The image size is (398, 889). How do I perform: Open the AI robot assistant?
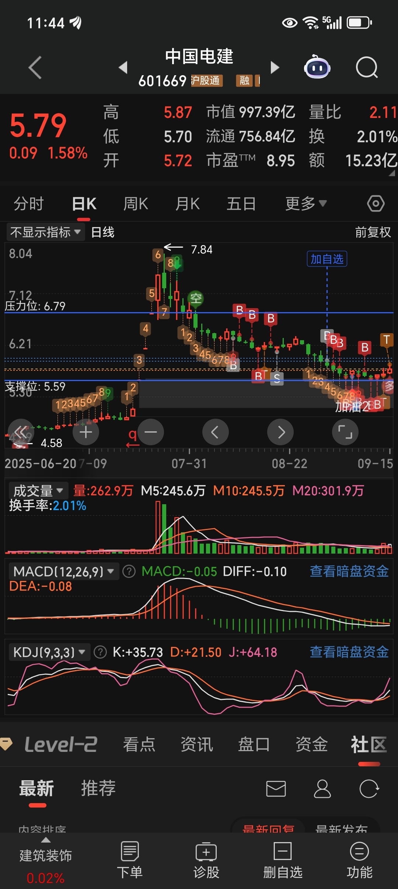click(x=317, y=67)
